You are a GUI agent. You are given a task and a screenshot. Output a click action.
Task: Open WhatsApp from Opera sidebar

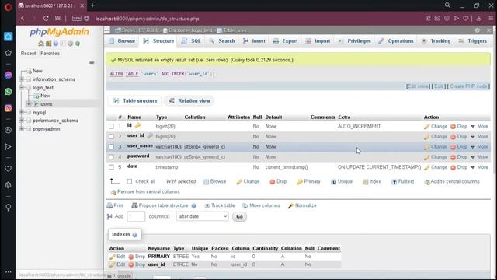(9, 92)
